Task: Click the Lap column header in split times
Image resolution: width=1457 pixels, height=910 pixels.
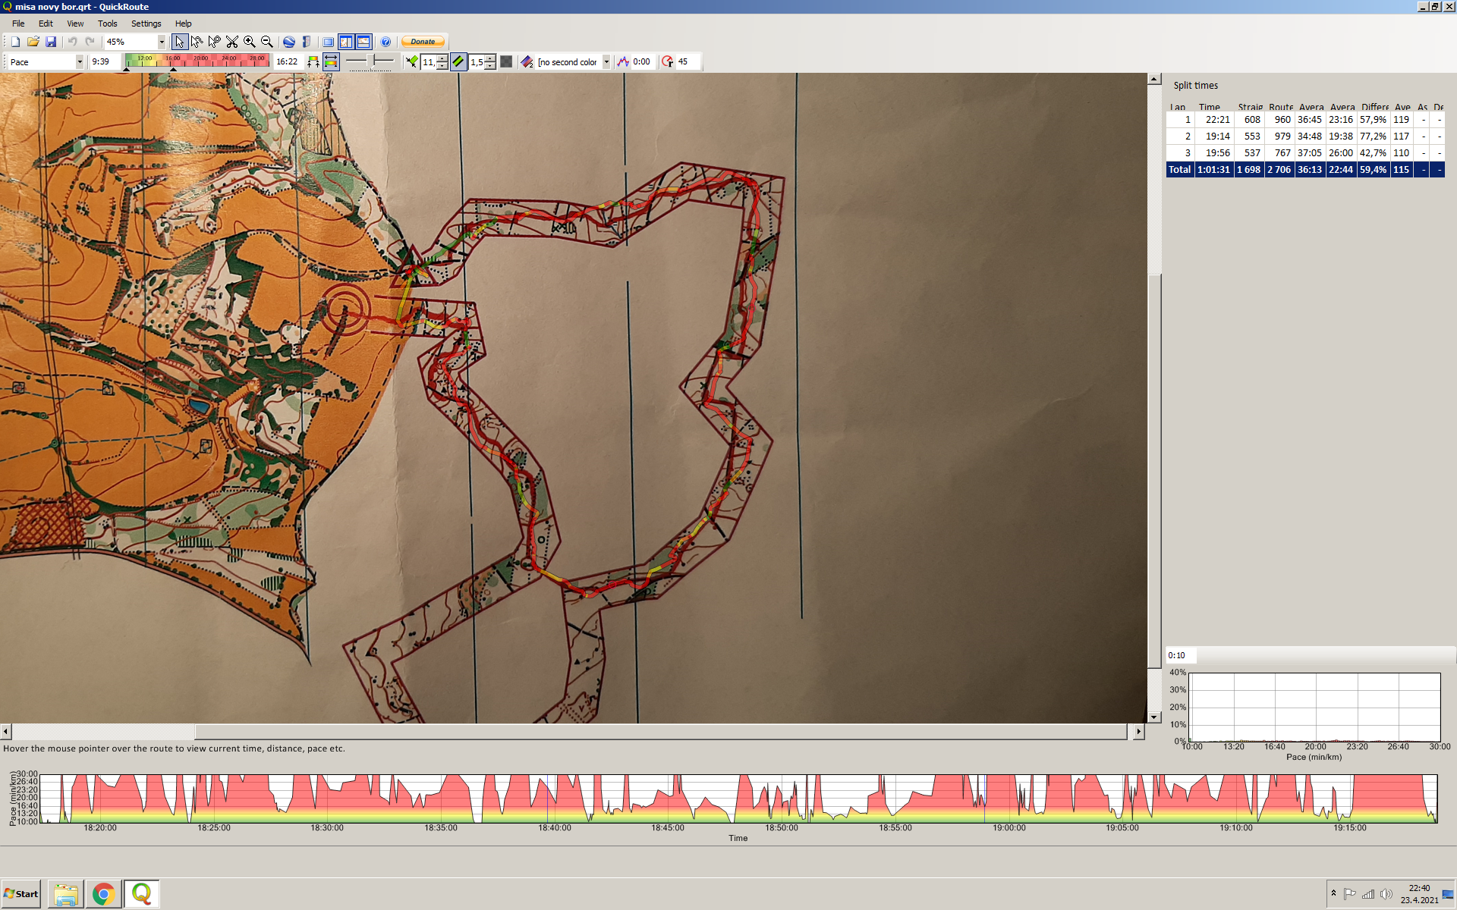Action: click(1180, 107)
